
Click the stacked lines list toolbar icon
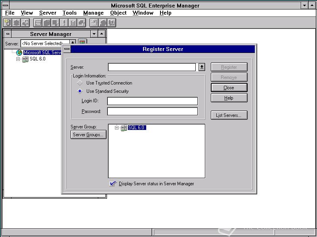point(38,23)
